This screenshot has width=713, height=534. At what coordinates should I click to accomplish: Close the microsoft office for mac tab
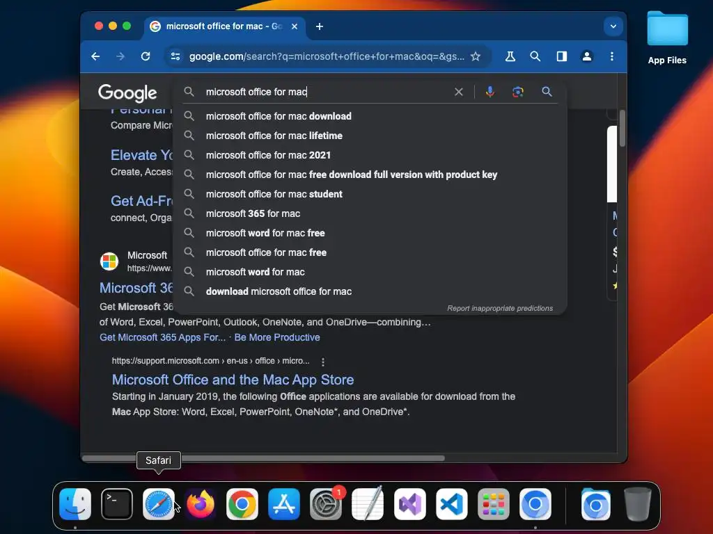pos(295,26)
